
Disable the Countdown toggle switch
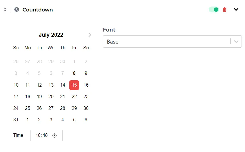pos(214,9)
